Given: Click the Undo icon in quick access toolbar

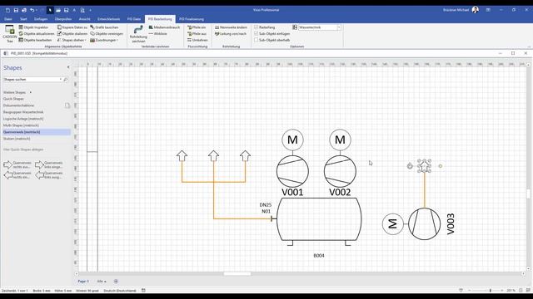Looking at the screenshot, I should [x=32, y=10].
